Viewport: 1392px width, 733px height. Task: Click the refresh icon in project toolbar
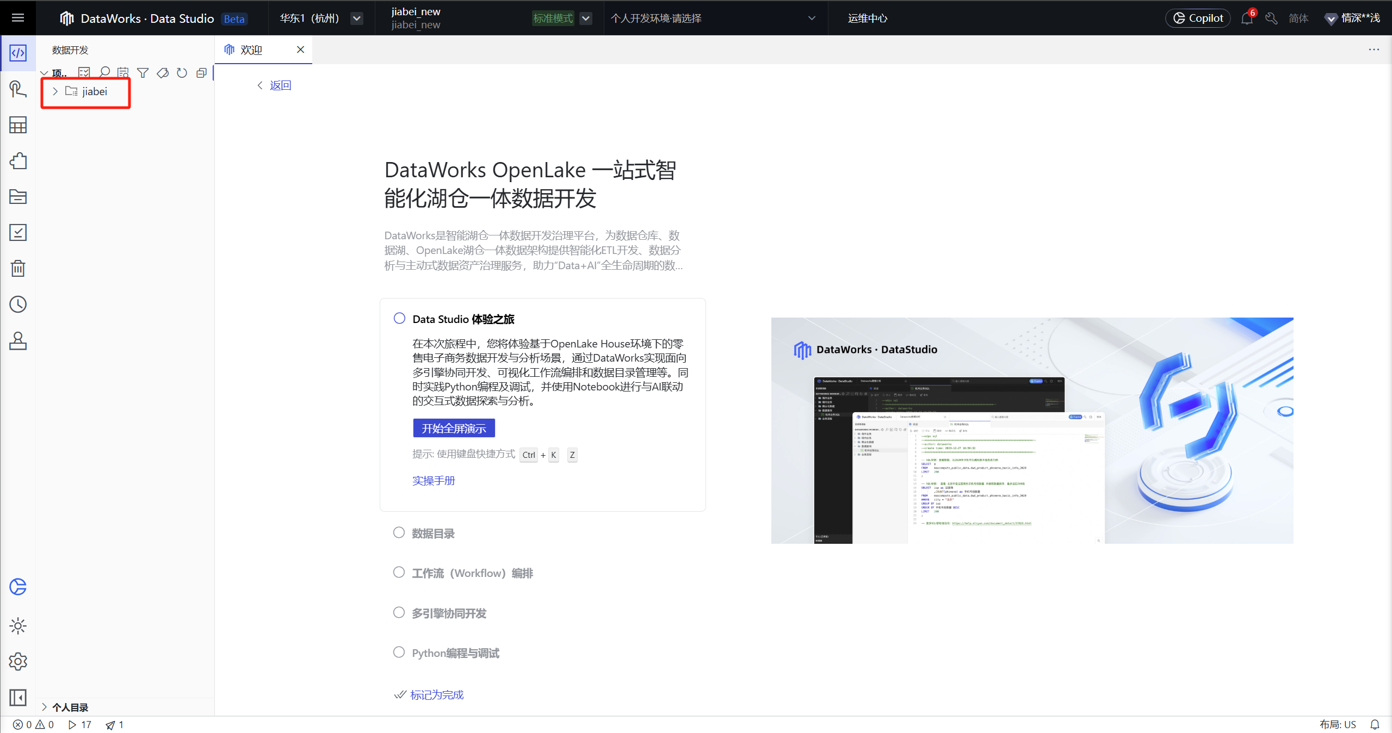tap(182, 73)
